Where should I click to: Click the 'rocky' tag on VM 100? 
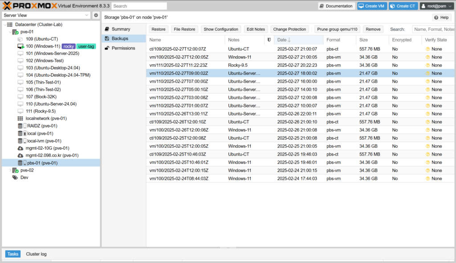(68, 46)
